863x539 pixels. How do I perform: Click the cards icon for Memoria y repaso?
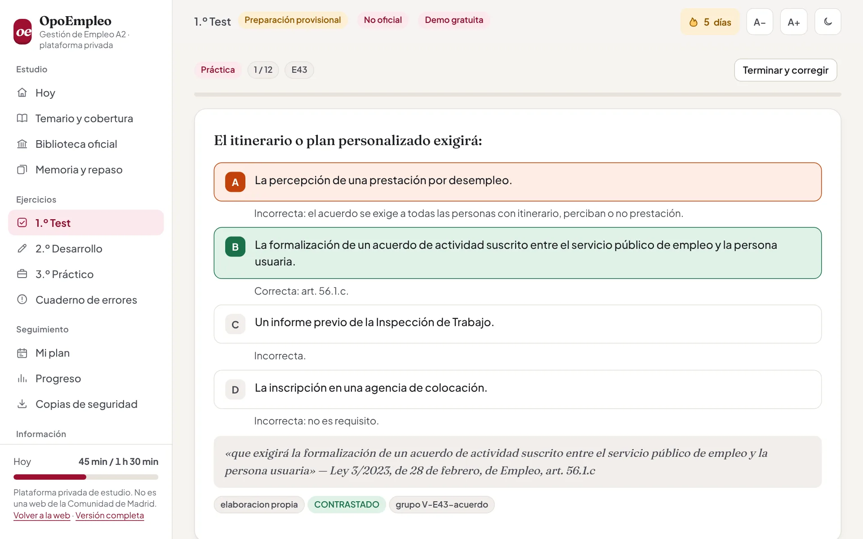[22, 169]
